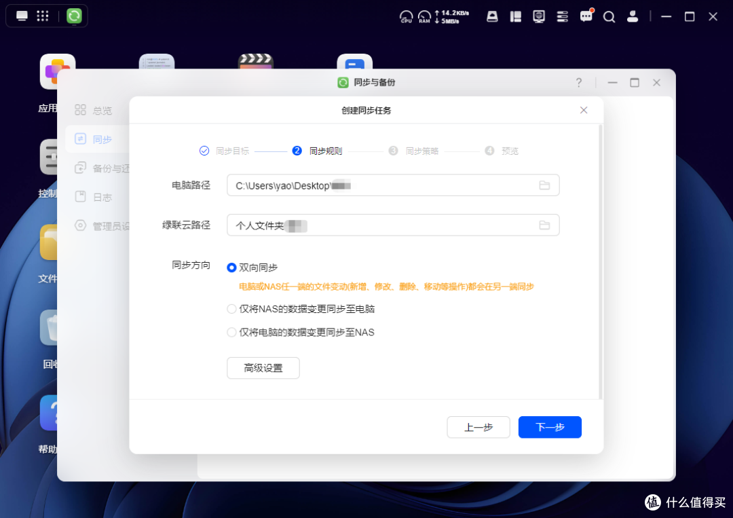The height and width of the screenshot is (518, 733).
Task: Select step 3 同步策略
Action: (x=413, y=151)
